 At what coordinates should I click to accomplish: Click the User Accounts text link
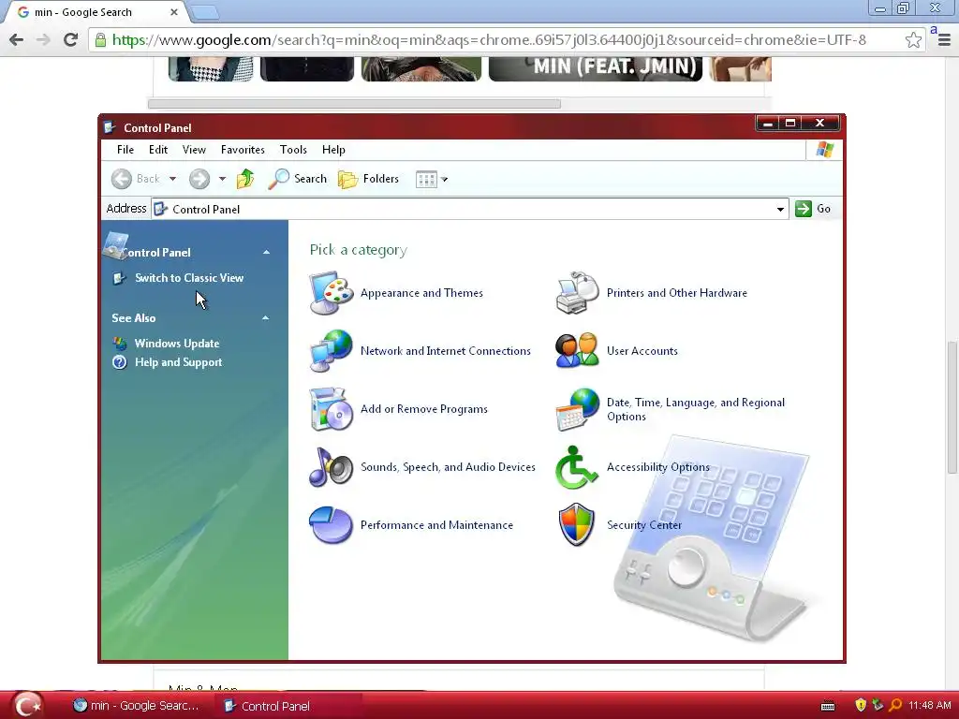tap(642, 351)
